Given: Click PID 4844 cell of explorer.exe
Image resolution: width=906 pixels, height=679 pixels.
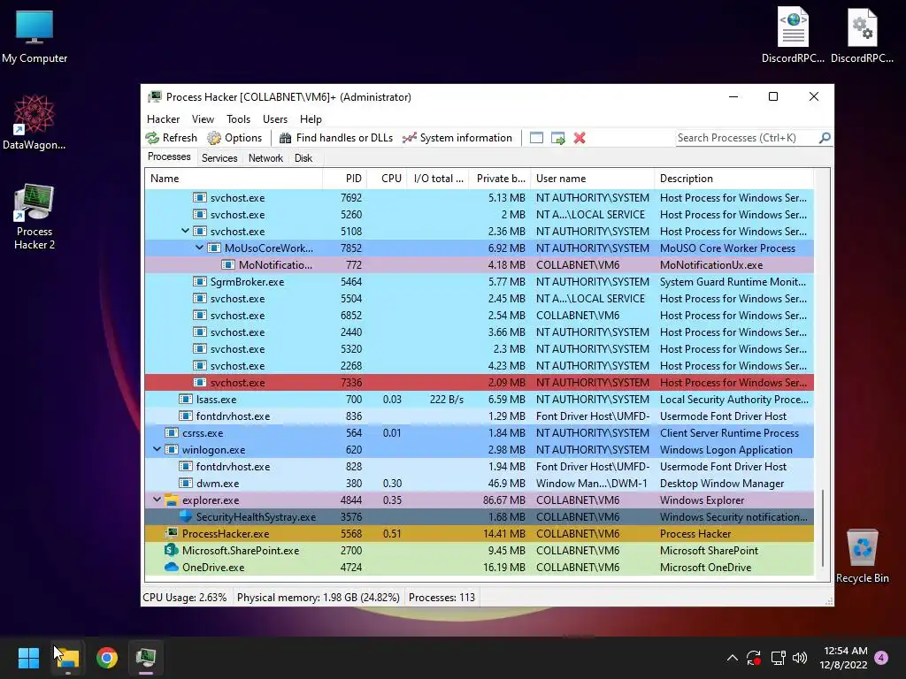Looking at the screenshot, I should point(350,500).
